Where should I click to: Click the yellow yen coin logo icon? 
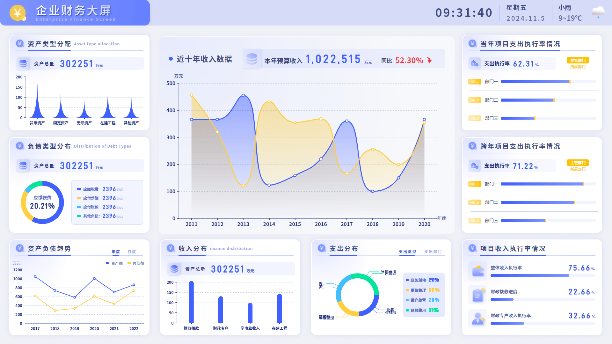pyautogui.click(x=18, y=13)
